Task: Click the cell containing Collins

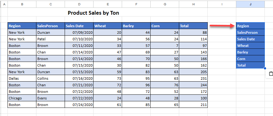Action: point(51,78)
